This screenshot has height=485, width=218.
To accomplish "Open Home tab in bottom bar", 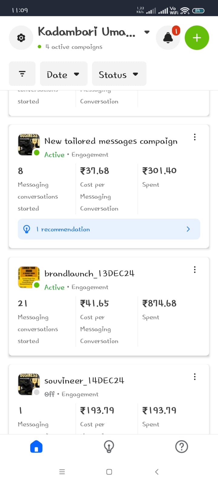I will tap(36, 447).
